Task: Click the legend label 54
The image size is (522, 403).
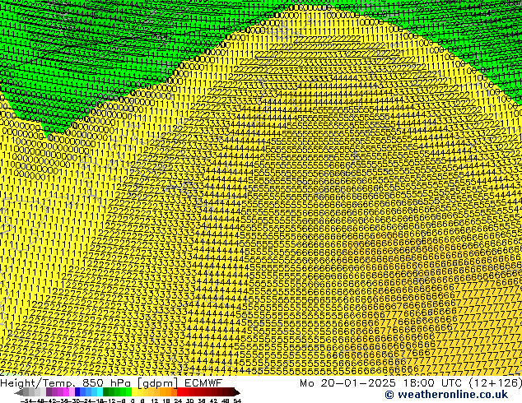Action: pyautogui.click(x=237, y=401)
